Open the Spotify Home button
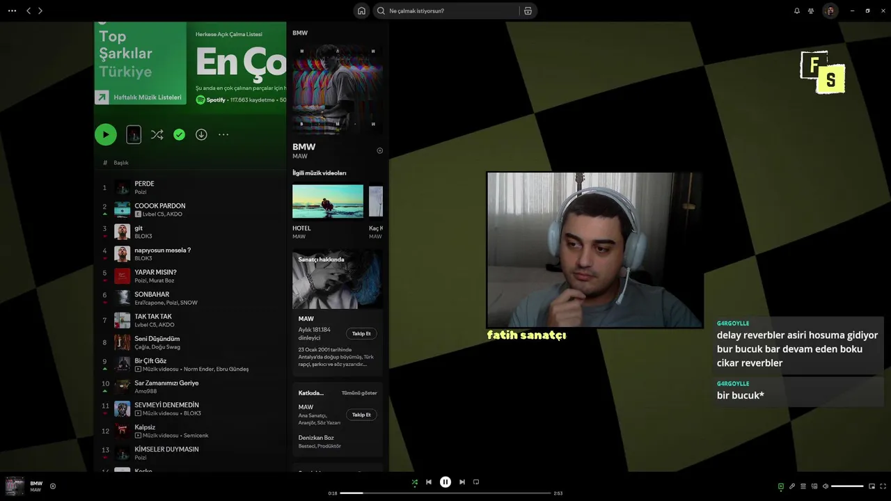This screenshot has height=501, width=891. [x=361, y=10]
